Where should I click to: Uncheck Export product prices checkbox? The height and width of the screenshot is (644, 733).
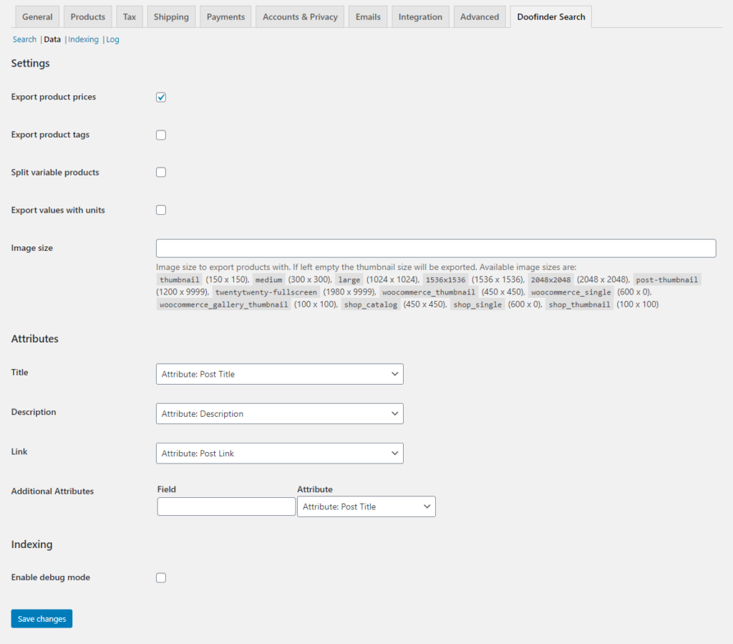pos(161,97)
